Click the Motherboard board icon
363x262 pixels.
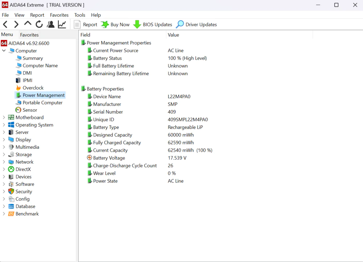[11, 117]
